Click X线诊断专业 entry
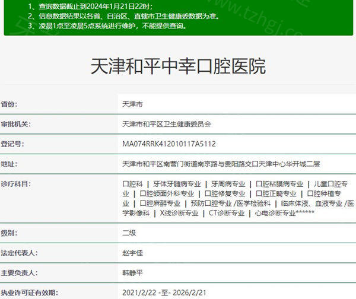 coord(179,213)
